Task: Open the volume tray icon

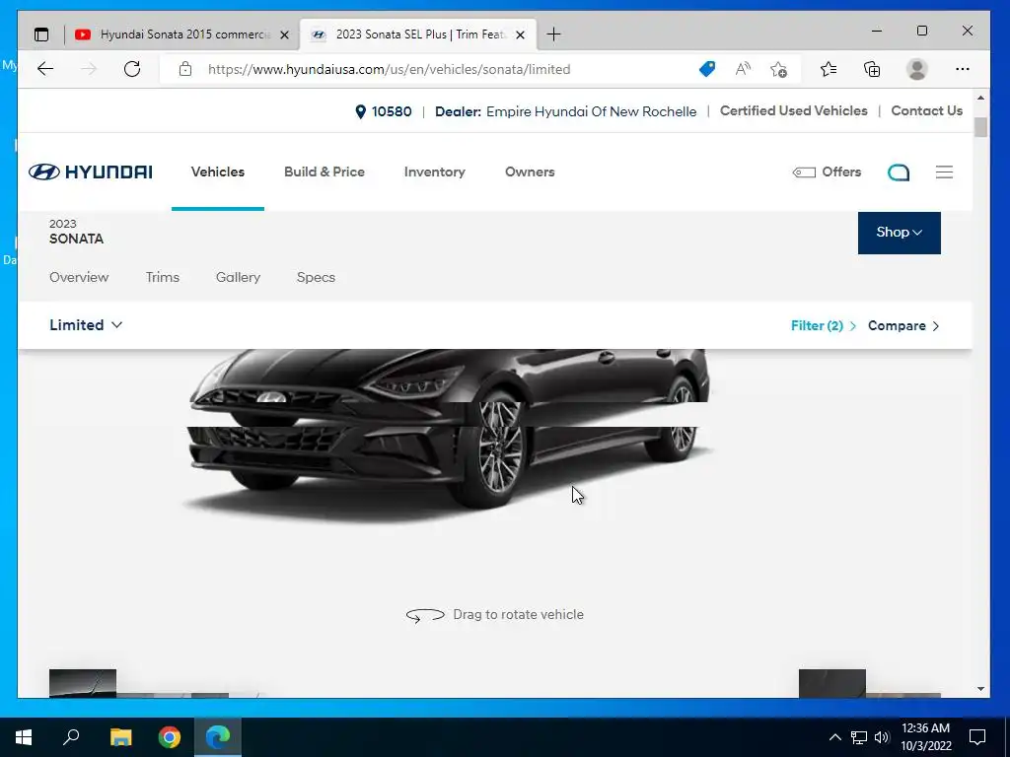Action: (x=882, y=737)
